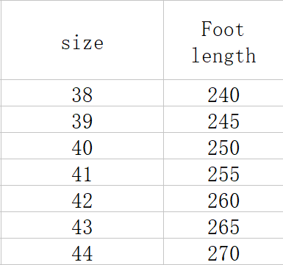
Task: Select the 'size' header cell
Action: click(82, 40)
